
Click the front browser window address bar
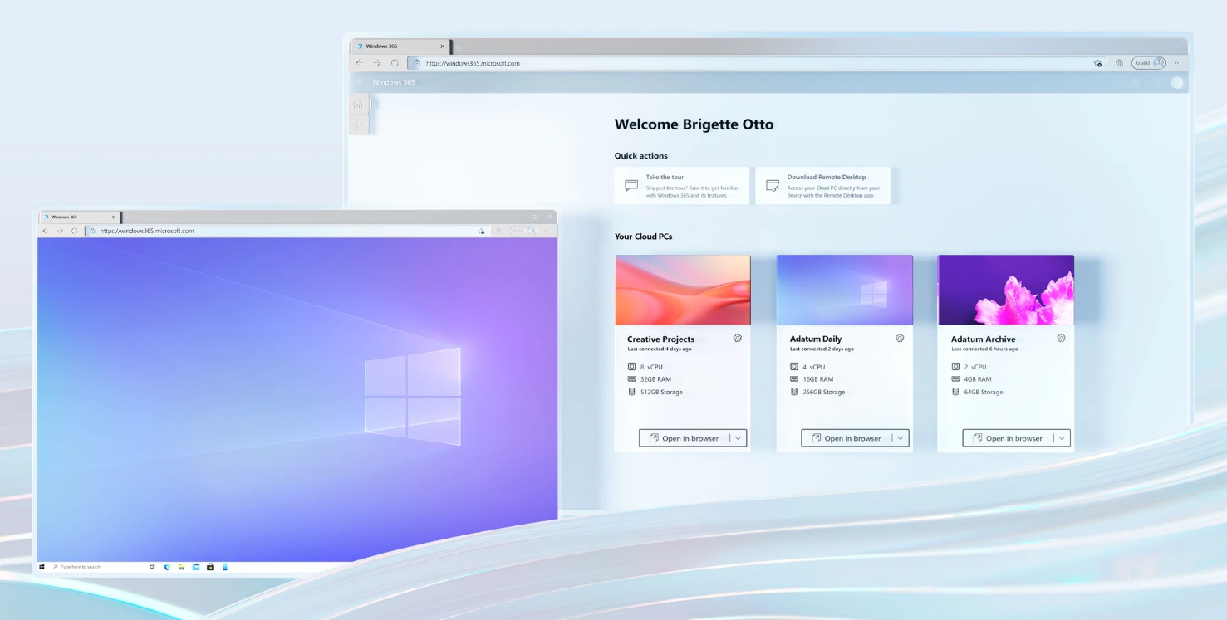point(287,231)
